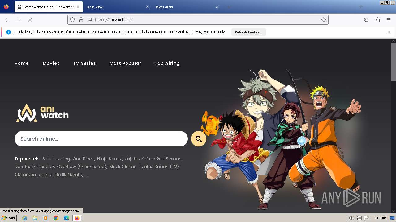Save page to Pocket

(366, 20)
